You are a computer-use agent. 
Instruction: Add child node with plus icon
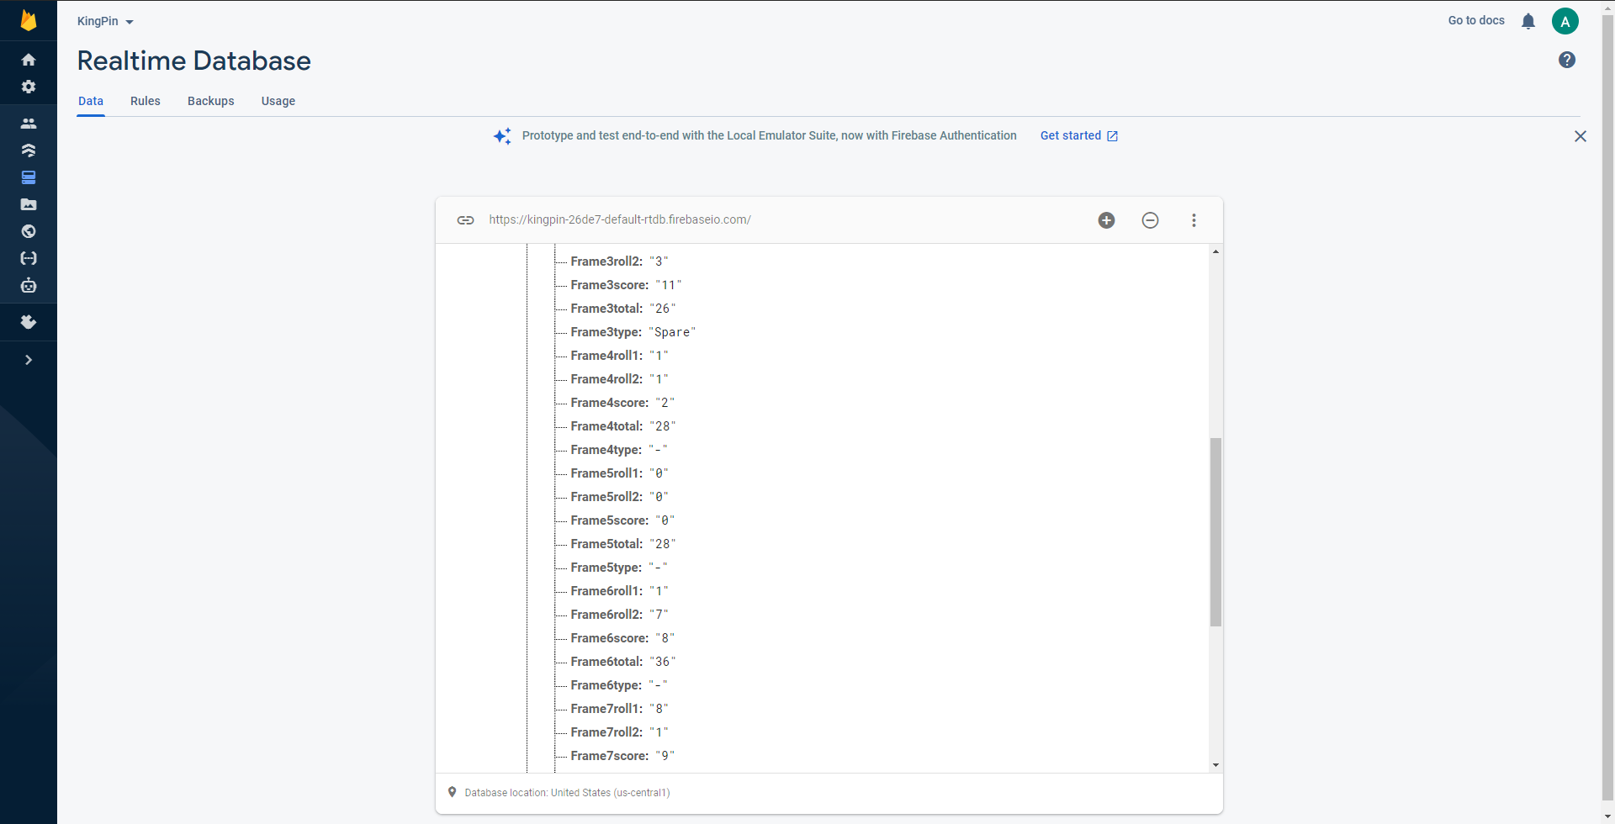point(1107,220)
